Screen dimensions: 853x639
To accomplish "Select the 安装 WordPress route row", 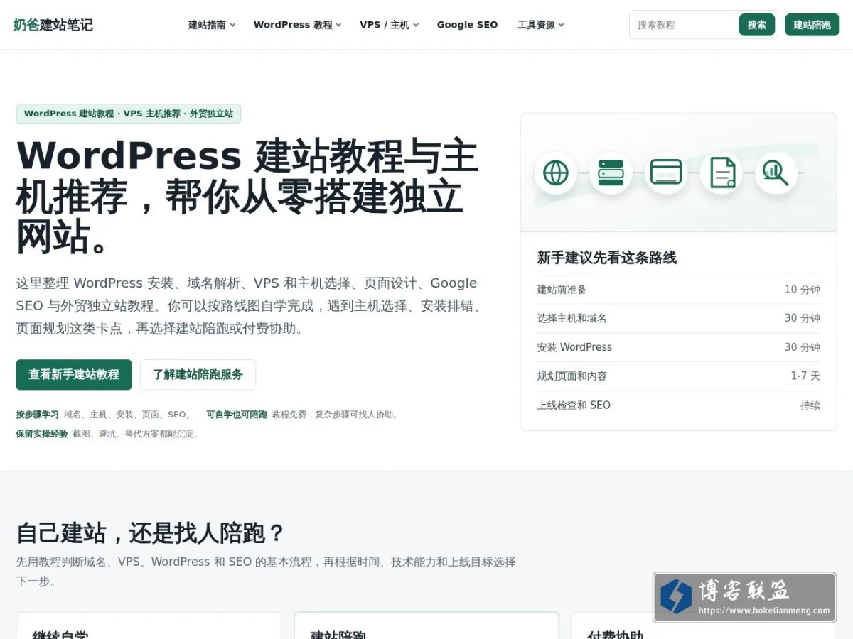I will [678, 347].
